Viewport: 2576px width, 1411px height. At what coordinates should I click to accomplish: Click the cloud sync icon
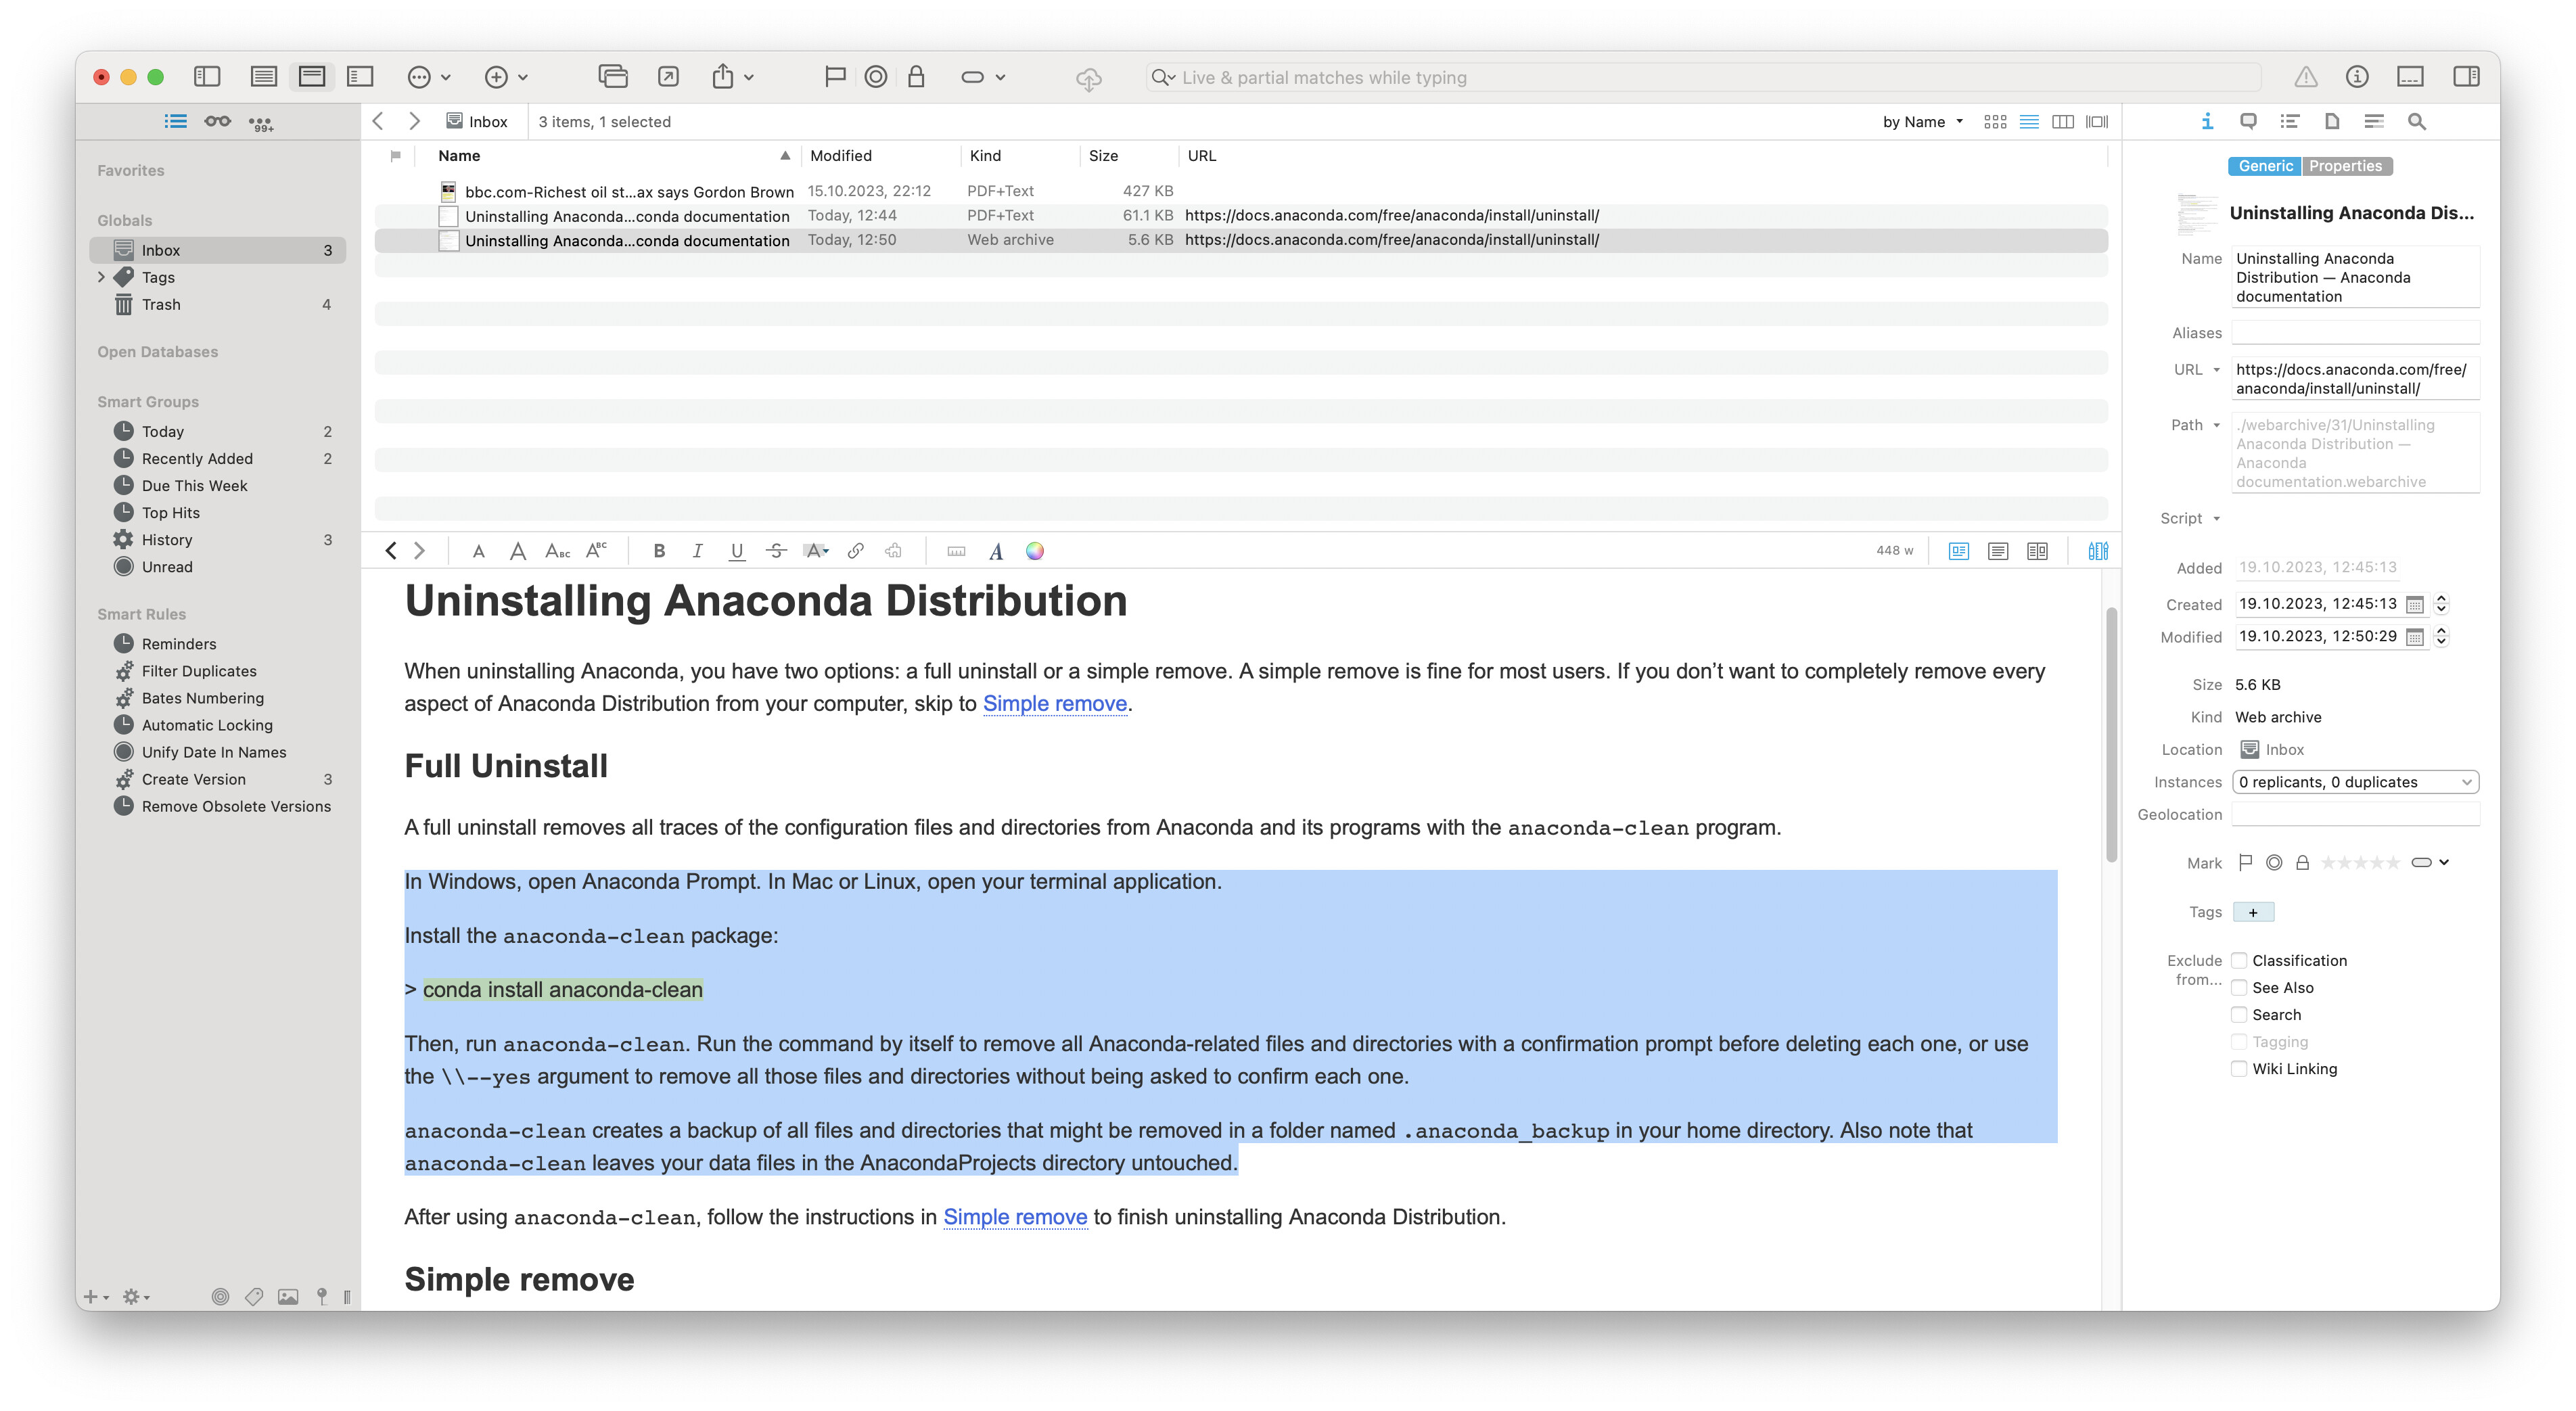(1088, 78)
